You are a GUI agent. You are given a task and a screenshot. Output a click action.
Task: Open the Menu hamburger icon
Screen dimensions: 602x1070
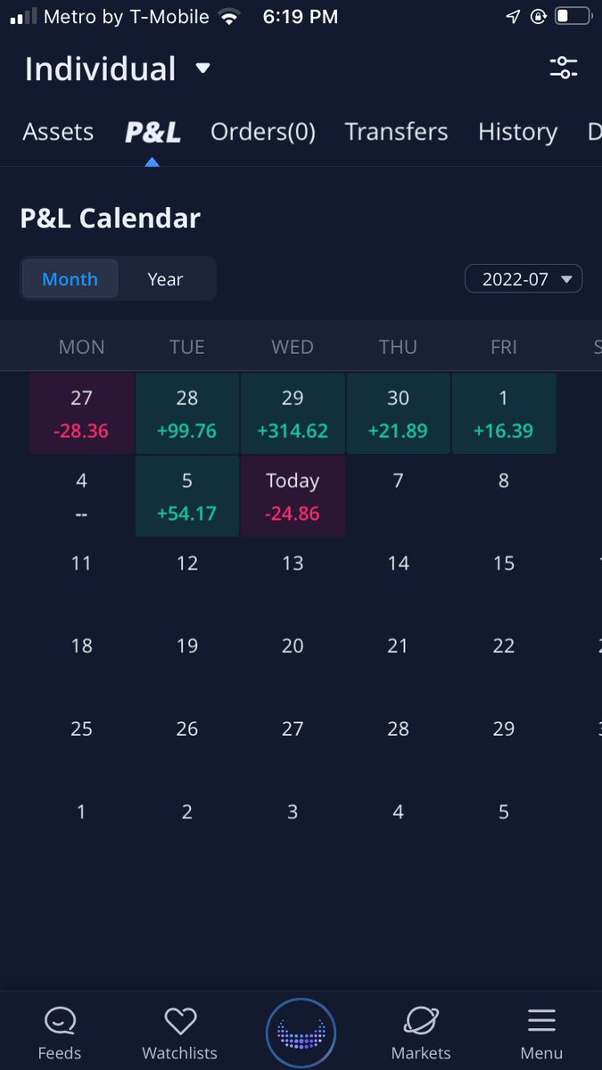(x=541, y=1020)
